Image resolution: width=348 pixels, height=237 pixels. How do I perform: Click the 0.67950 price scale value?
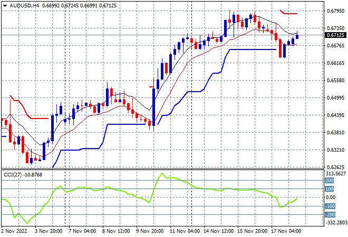coord(335,11)
